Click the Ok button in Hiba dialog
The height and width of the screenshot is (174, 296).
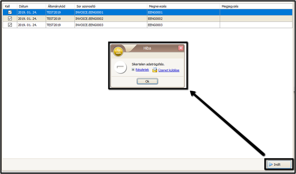tap(147, 81)
